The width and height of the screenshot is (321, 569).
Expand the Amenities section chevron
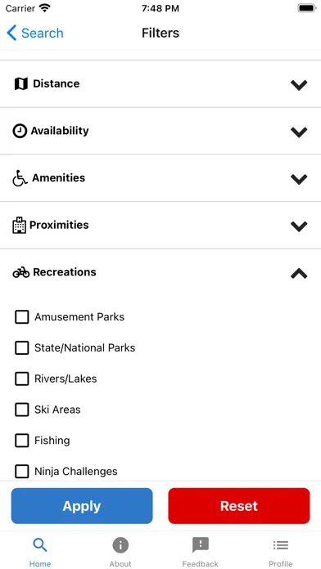(299, 179)
